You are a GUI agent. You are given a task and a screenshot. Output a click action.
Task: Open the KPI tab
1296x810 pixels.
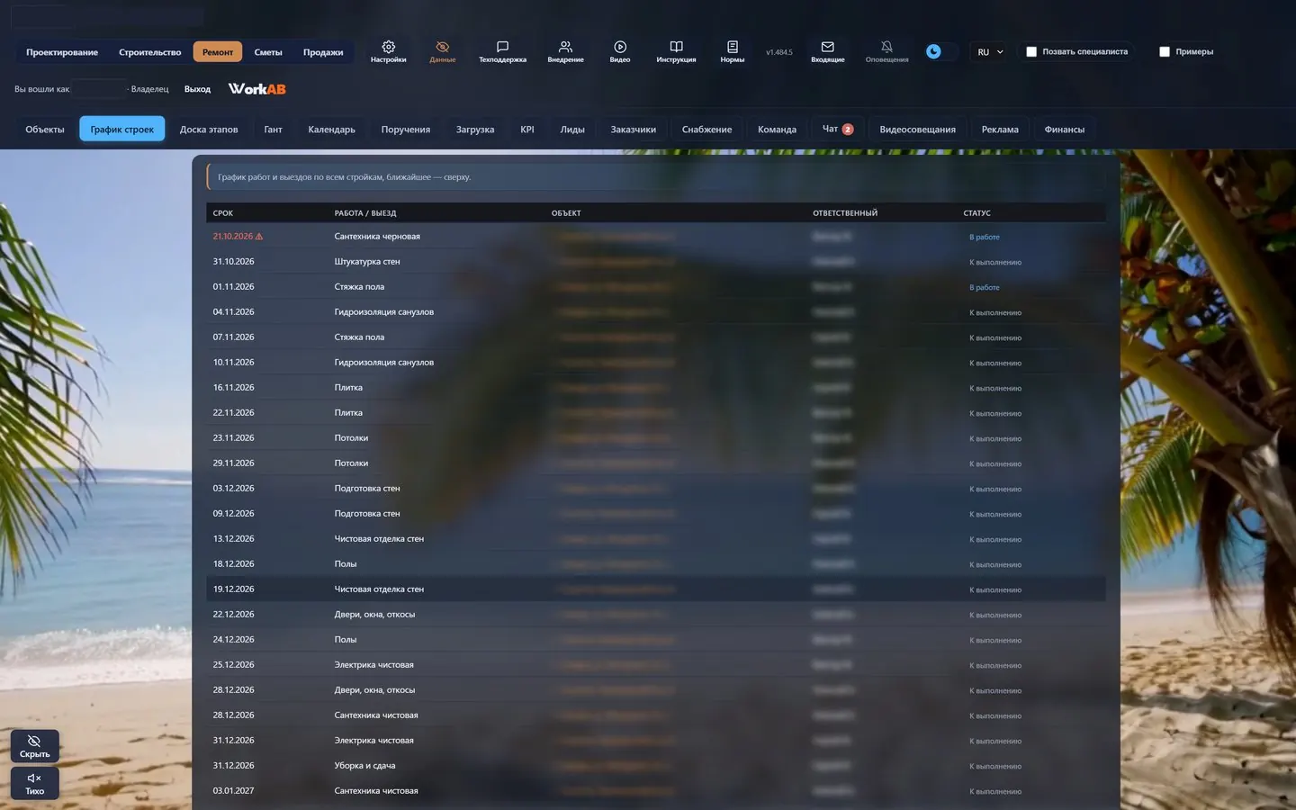click(x=527, y=130)
